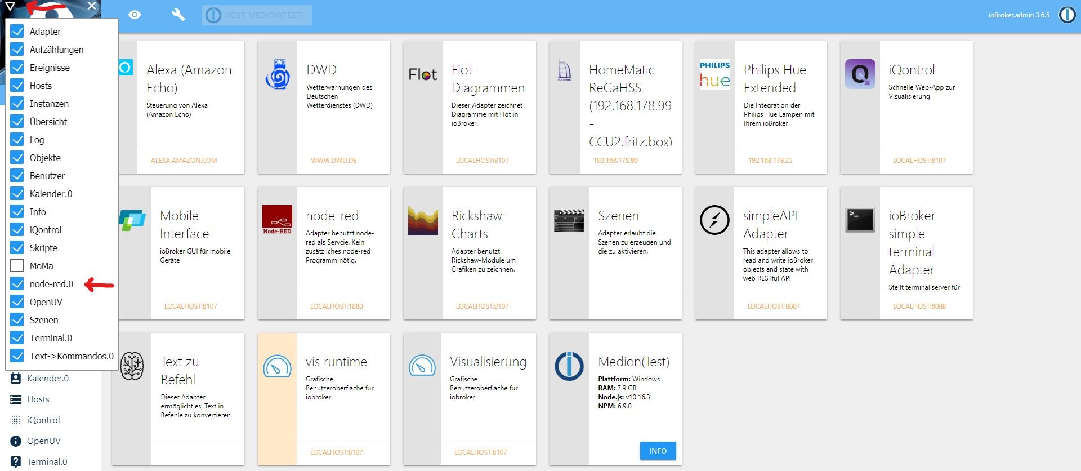Click the iQontrol sidebar grid icon
Screen dimensions: 1081x471
16,420
